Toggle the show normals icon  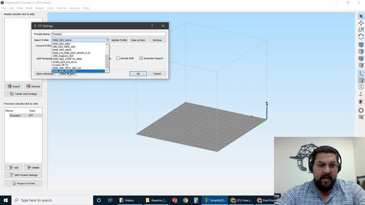click(361, 94)
